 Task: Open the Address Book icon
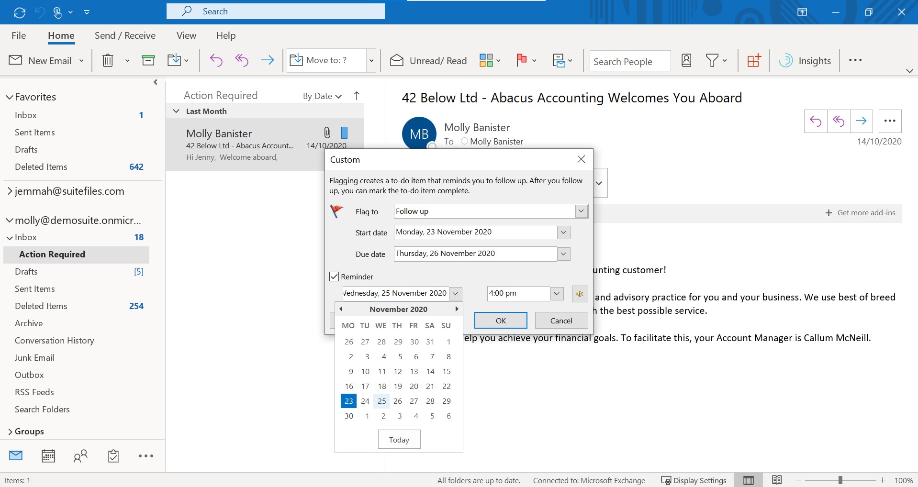(x=686, y=60)
